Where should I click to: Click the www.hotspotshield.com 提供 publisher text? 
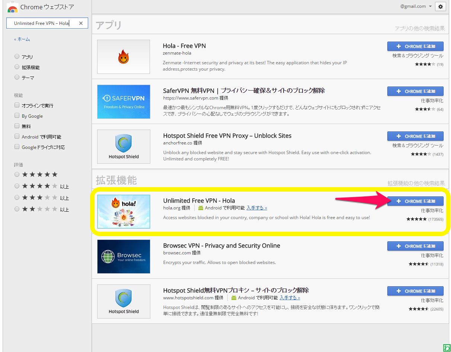pyautogui.click(x=193, y=298)
